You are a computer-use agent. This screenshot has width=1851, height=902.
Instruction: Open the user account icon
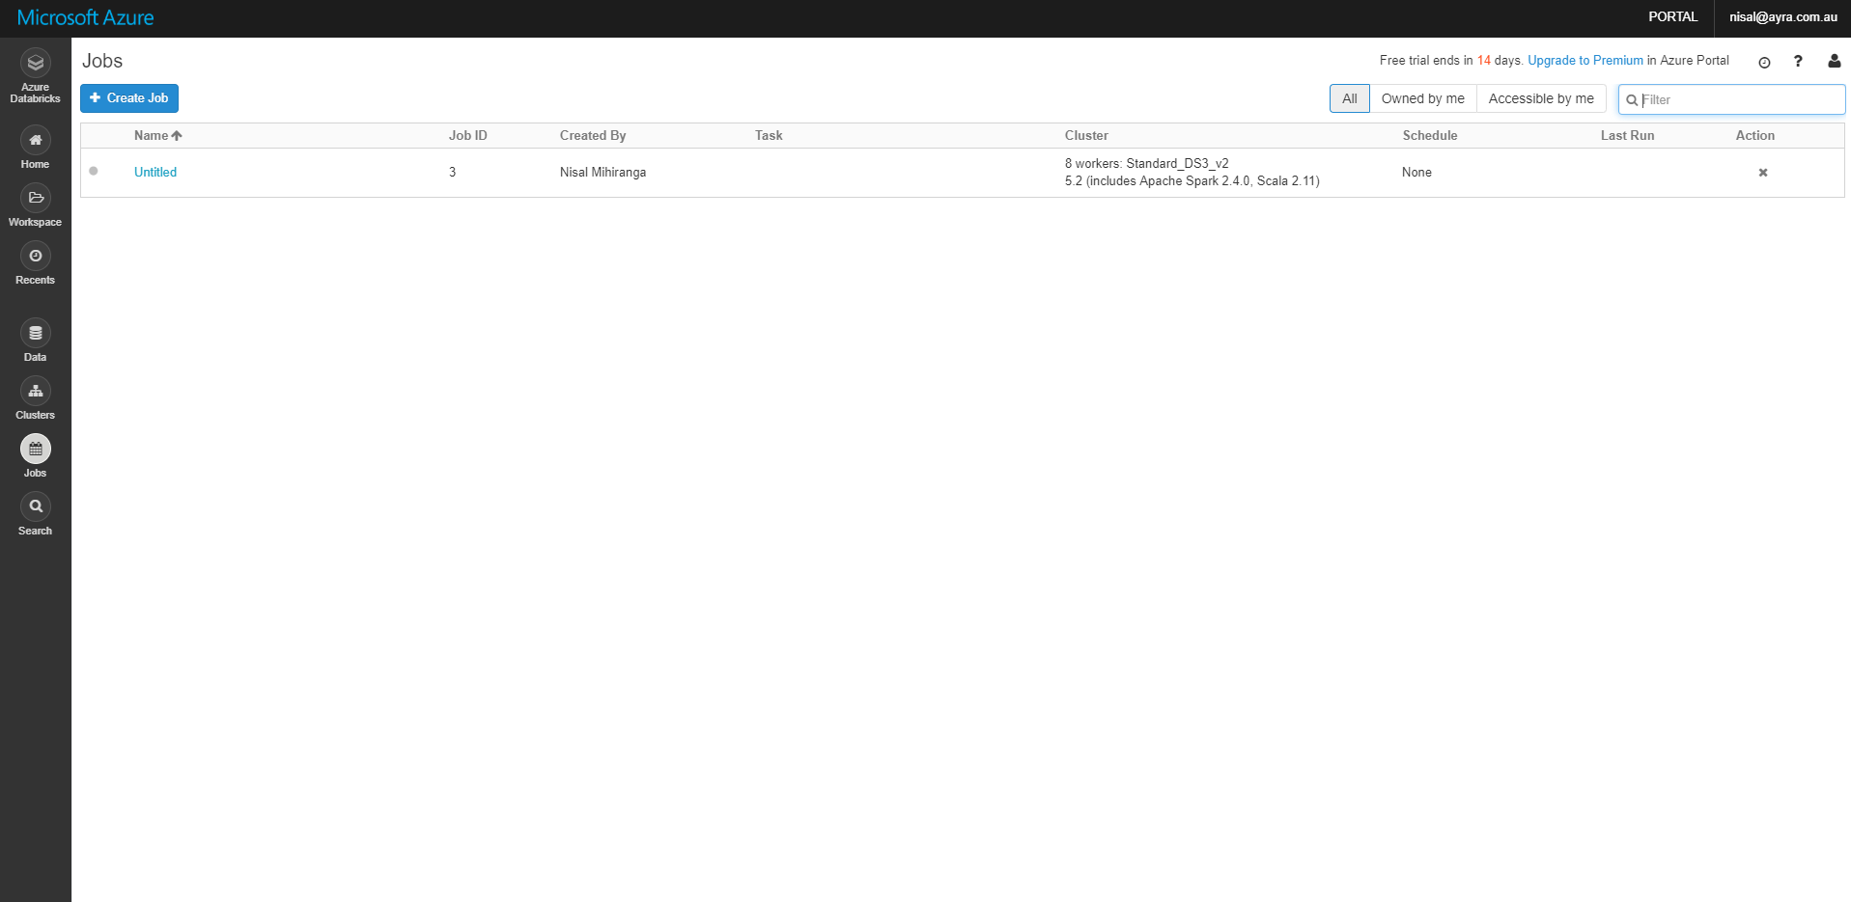tap(1835, 61)
